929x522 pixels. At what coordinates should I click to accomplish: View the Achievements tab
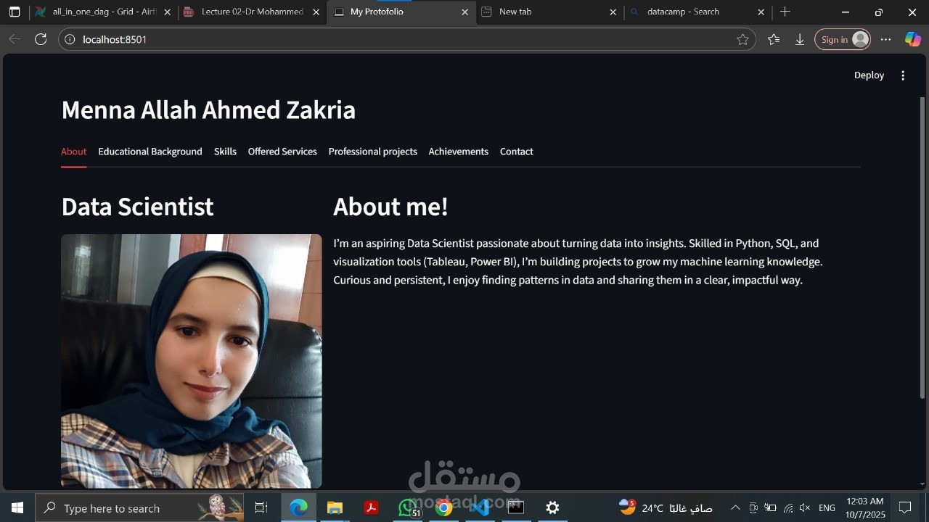click(458, 152)
